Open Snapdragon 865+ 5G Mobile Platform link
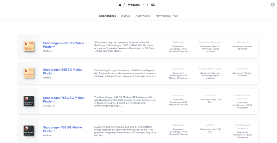This screenshot has height=143, width=277. click(x=64, y=45)
